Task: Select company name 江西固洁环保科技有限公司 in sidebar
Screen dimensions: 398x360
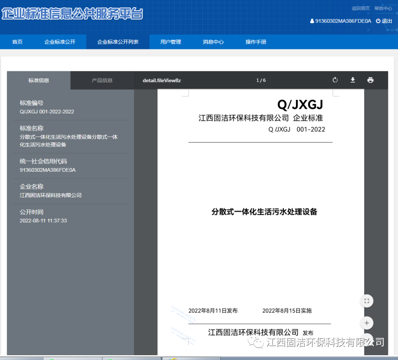Action: 51,195
